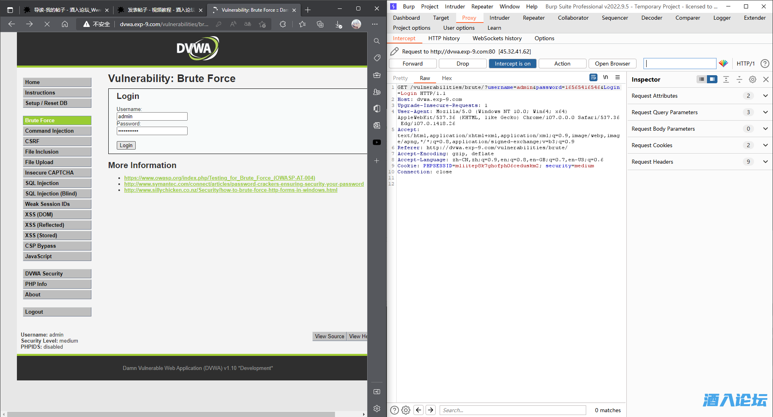Open Inspector settings gear icon

(752, 80)
